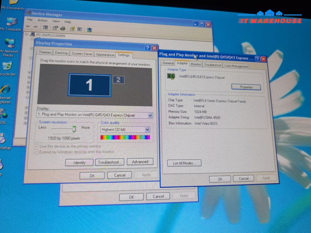Click 'Intel(R) GMA 4500' adapter string text
The height and width of the screenshot is (233, 311).
pyautogui.click(x=207, y=117)
